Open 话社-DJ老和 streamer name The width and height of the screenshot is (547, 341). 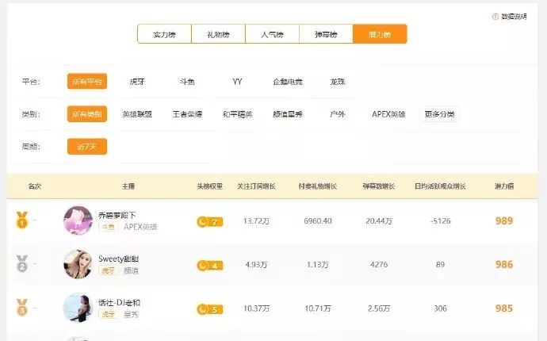(119, 303)
